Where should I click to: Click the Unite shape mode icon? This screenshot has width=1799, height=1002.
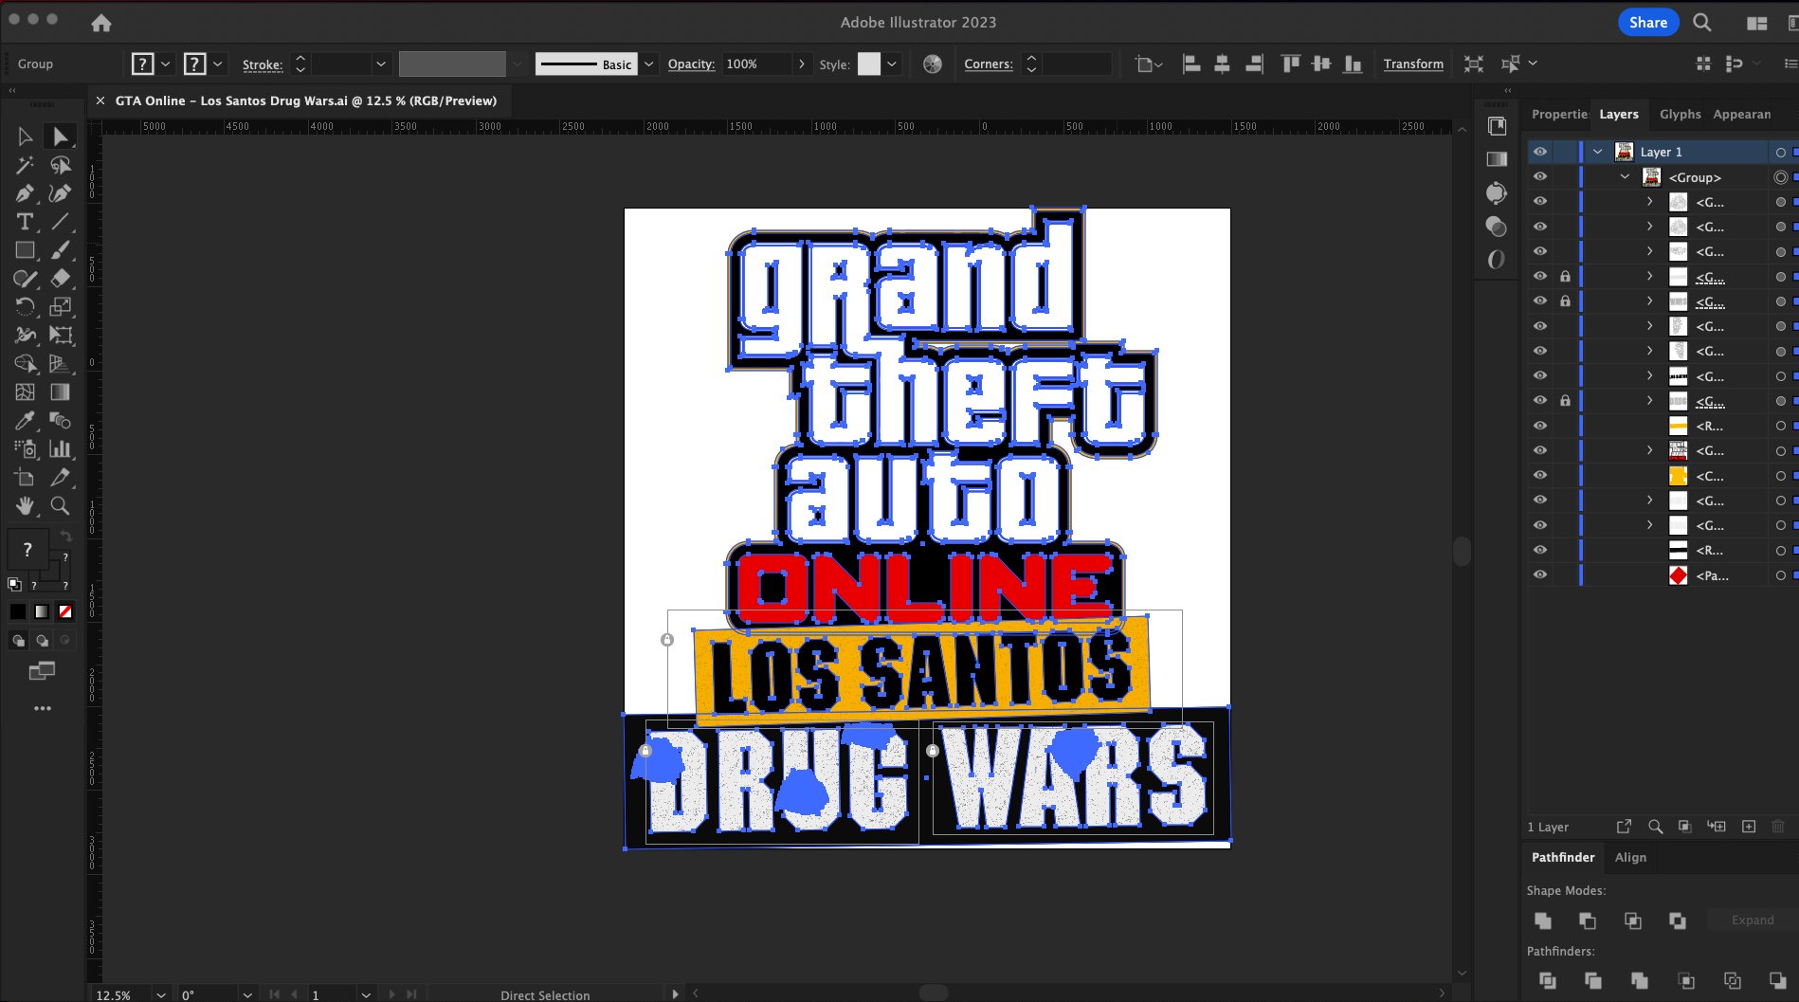click(x=1543, y=920)
